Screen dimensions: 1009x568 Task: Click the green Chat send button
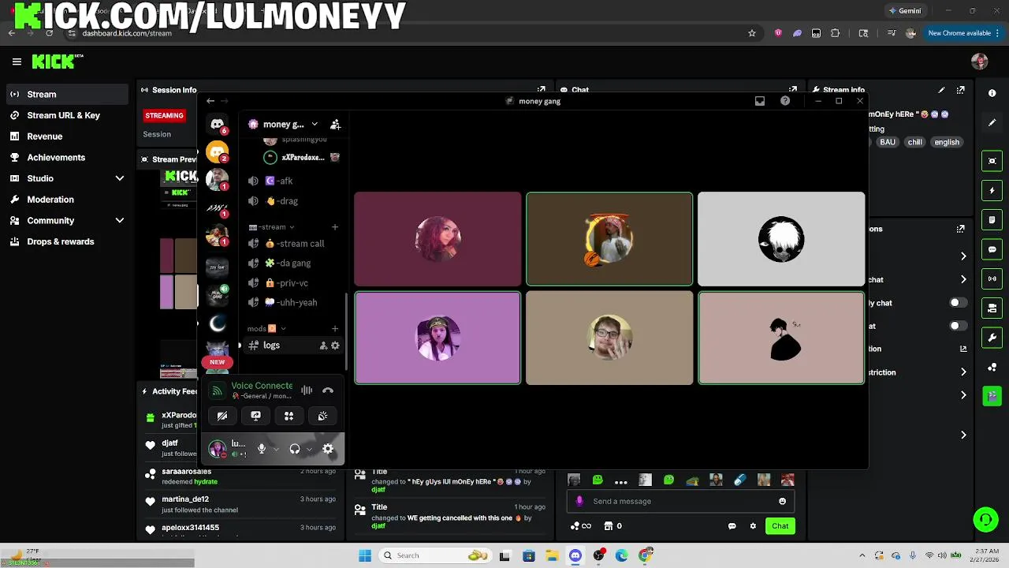tap(780, 526)
